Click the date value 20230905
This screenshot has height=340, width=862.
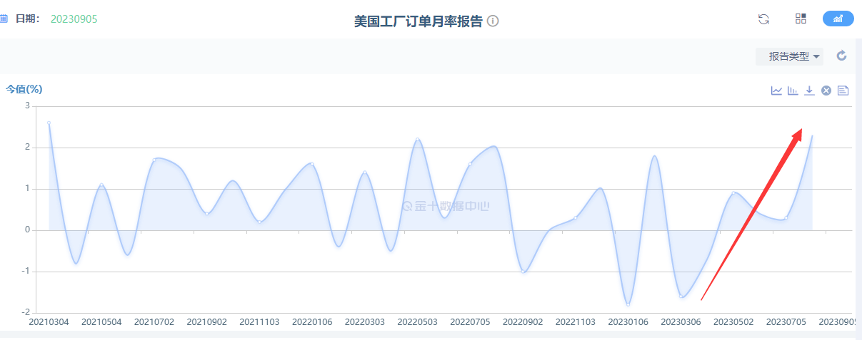click(x=74, y=19)
